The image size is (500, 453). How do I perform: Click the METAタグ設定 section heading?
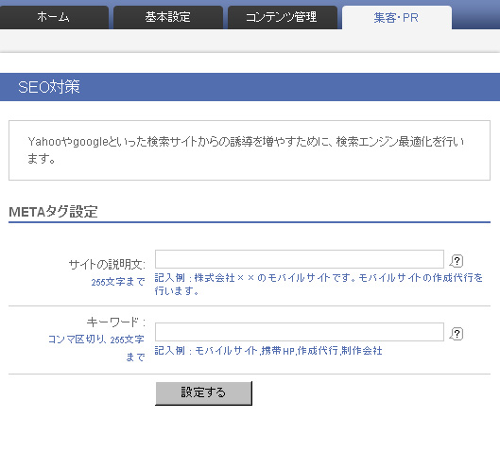click(x=53, y=212)
